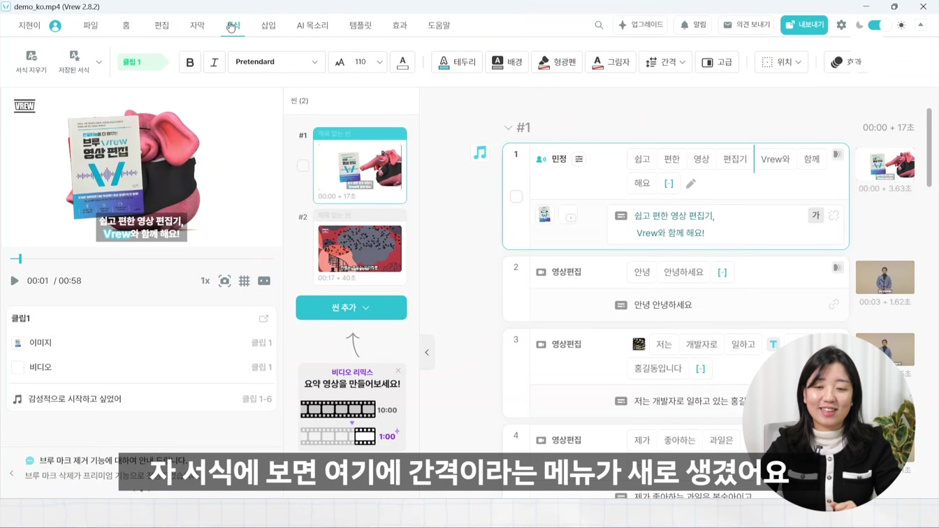
Task: Click the 씬 추가 add scene button
Action: pyautogui.click(x=351, y=307)
